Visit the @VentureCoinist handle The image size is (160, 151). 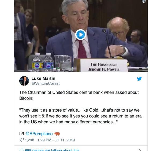point(46,83)
